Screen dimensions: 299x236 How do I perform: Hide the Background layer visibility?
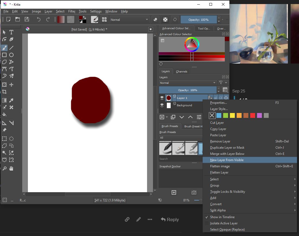[162, 105]
